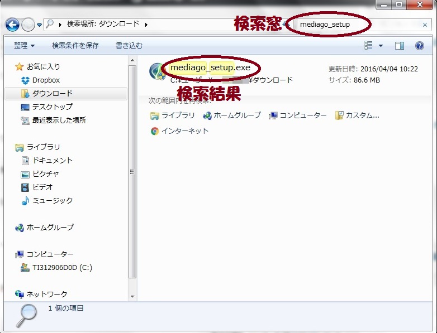Search again on インターネット
This screenshot has height=333, width=437.
(x=179, y=131)
